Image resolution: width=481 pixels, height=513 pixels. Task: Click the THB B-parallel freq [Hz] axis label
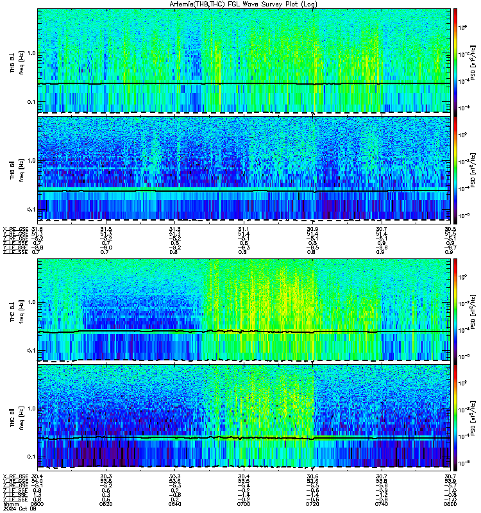click(22, 170)
